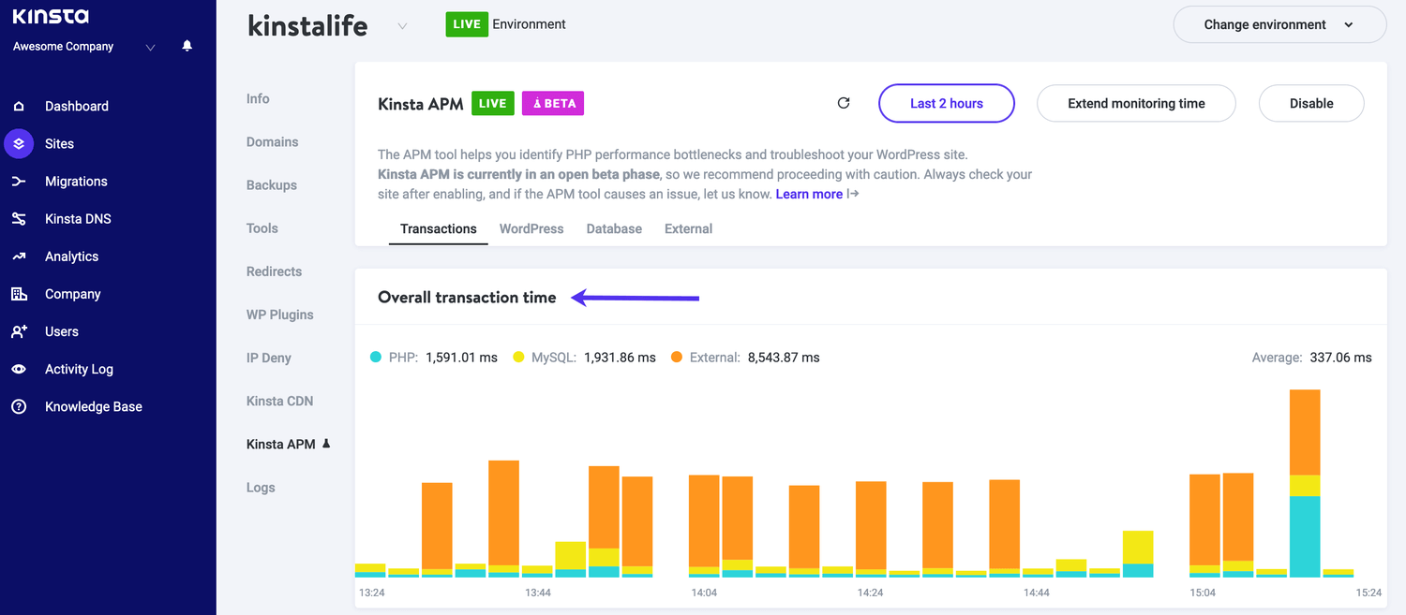Click the Knowledge Base question icon
The height and width of the screenshot is (615, 1406).
click(19, 406)
